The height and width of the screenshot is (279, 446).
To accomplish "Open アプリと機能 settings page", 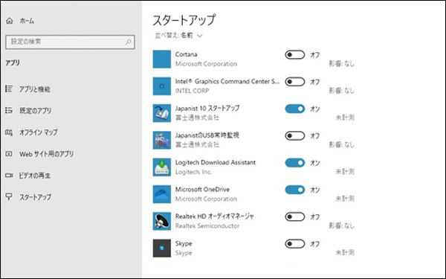I will pyautogui.click(x=35, y=89).
